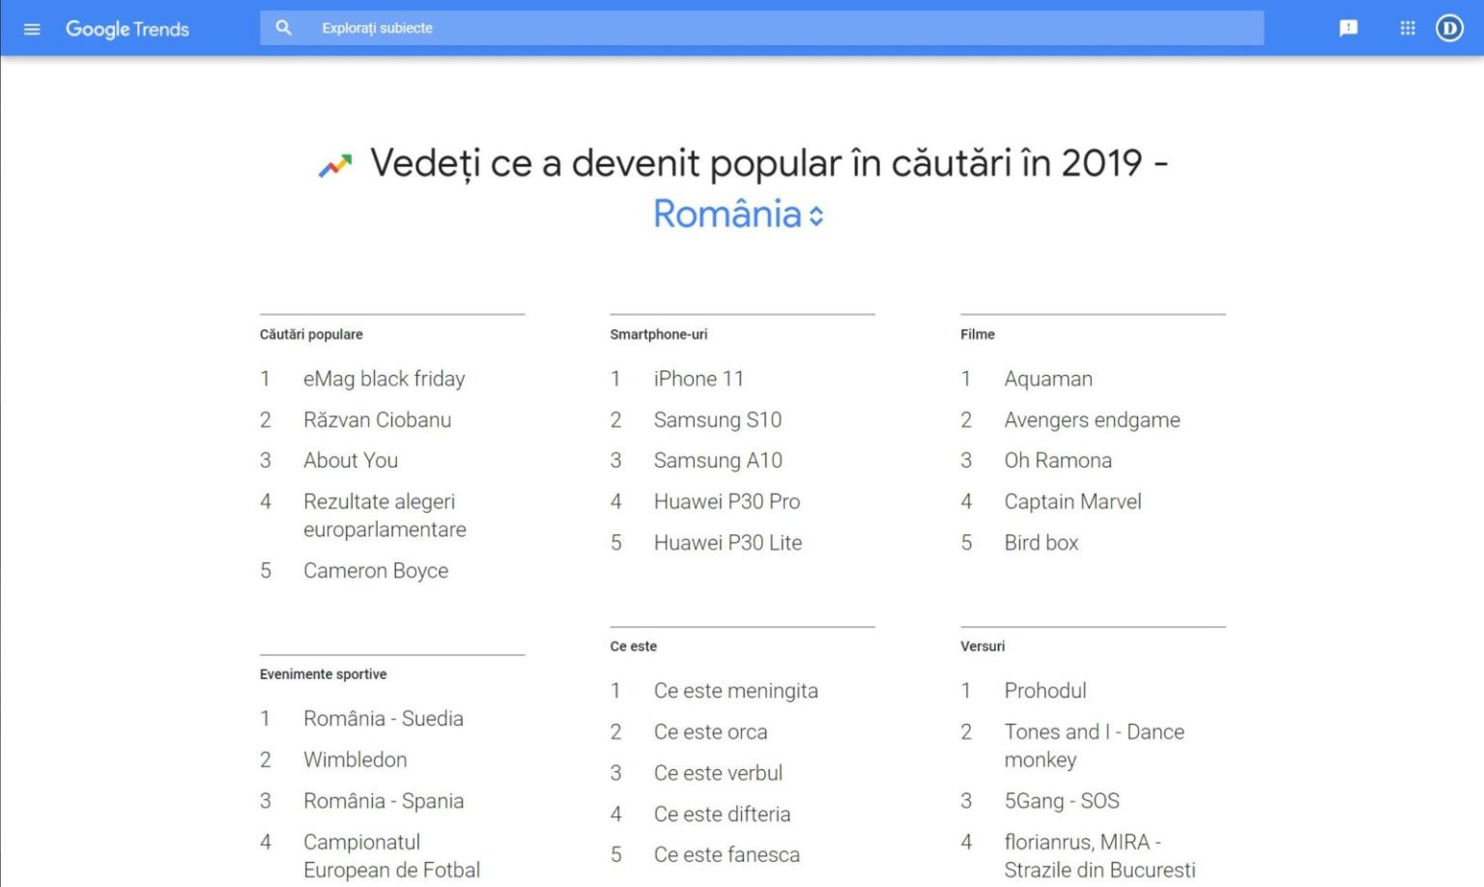Open the hamburger navigation menu
The width and height of the screenshot is (1484, 887).
[x=32, y=28]
